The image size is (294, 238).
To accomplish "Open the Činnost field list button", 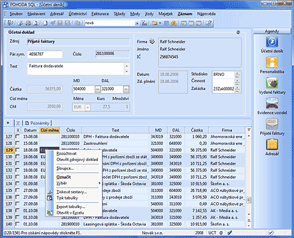I will click(x=237, y=82).
